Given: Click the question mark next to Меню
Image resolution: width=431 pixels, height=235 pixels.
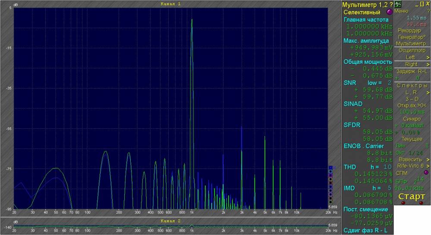Looking at the screenshot, I should [428, 11].
